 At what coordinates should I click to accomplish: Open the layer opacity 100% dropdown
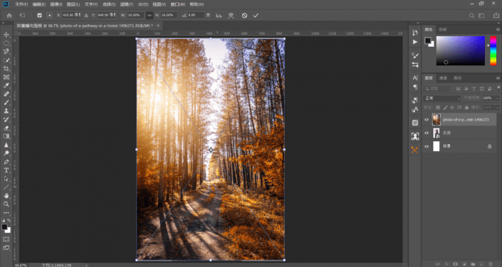(x=491, y=98)
